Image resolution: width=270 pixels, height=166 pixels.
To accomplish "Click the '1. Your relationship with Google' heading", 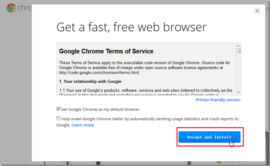I will [x=90, y=82].
